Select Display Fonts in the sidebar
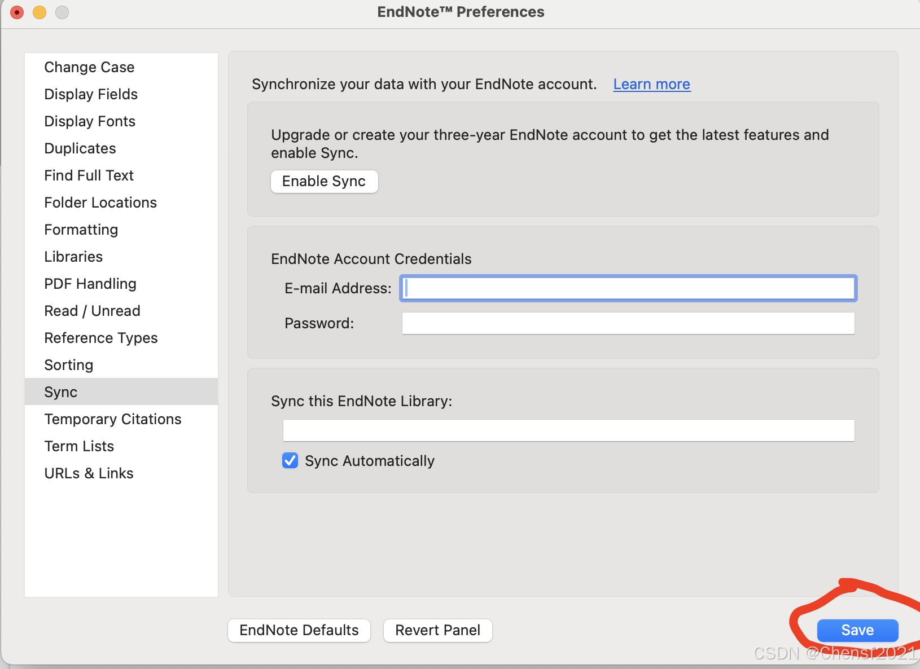This screenshot has width=920, height=669. (x=90, y=121)
